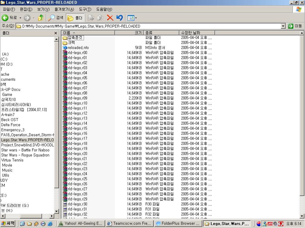305x228 pixels.
Task: Toggle the Folders (폴더) pane button
Action: 75,18
